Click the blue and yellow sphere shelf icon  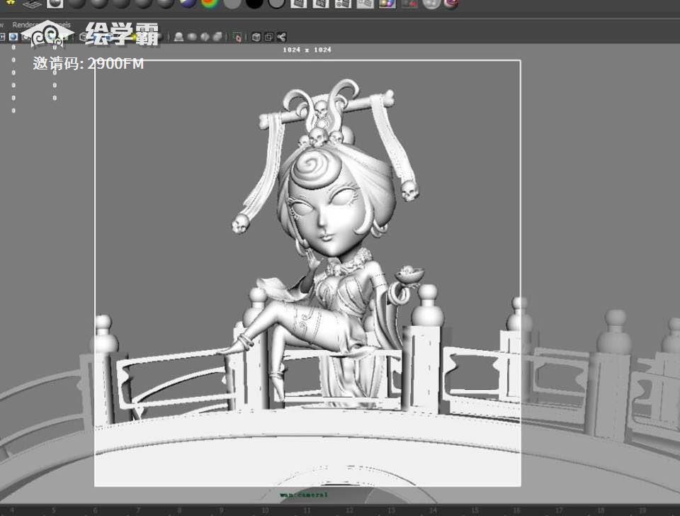(188, 4)
